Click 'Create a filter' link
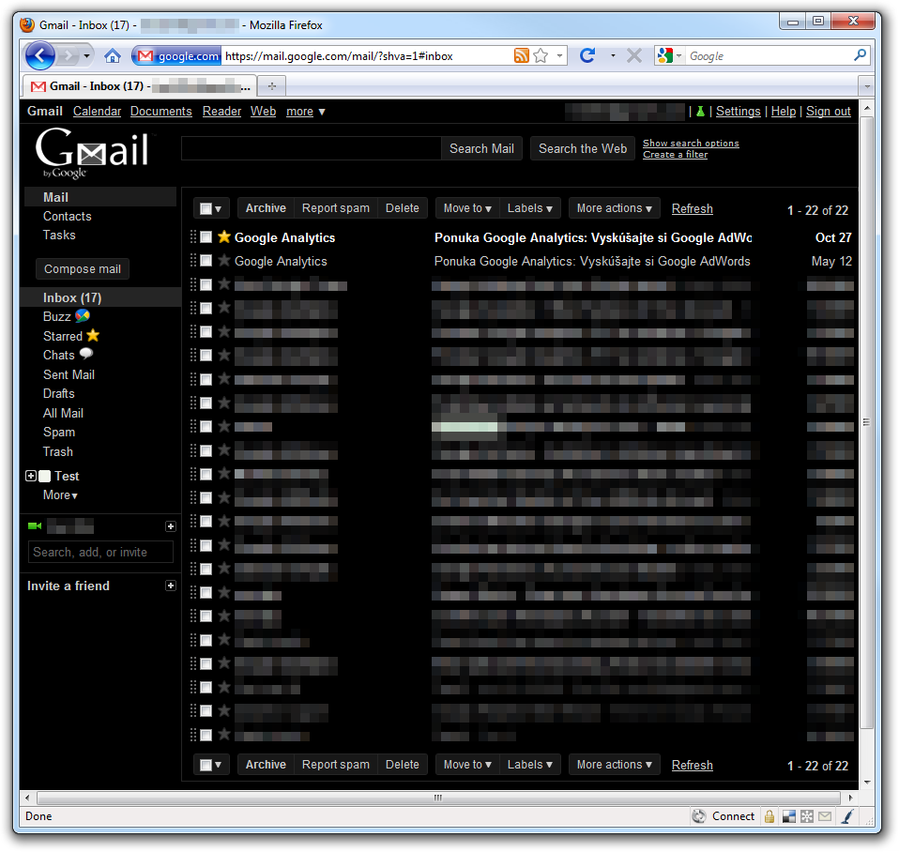The image size is (899, 852). click(x=675, y=155)
